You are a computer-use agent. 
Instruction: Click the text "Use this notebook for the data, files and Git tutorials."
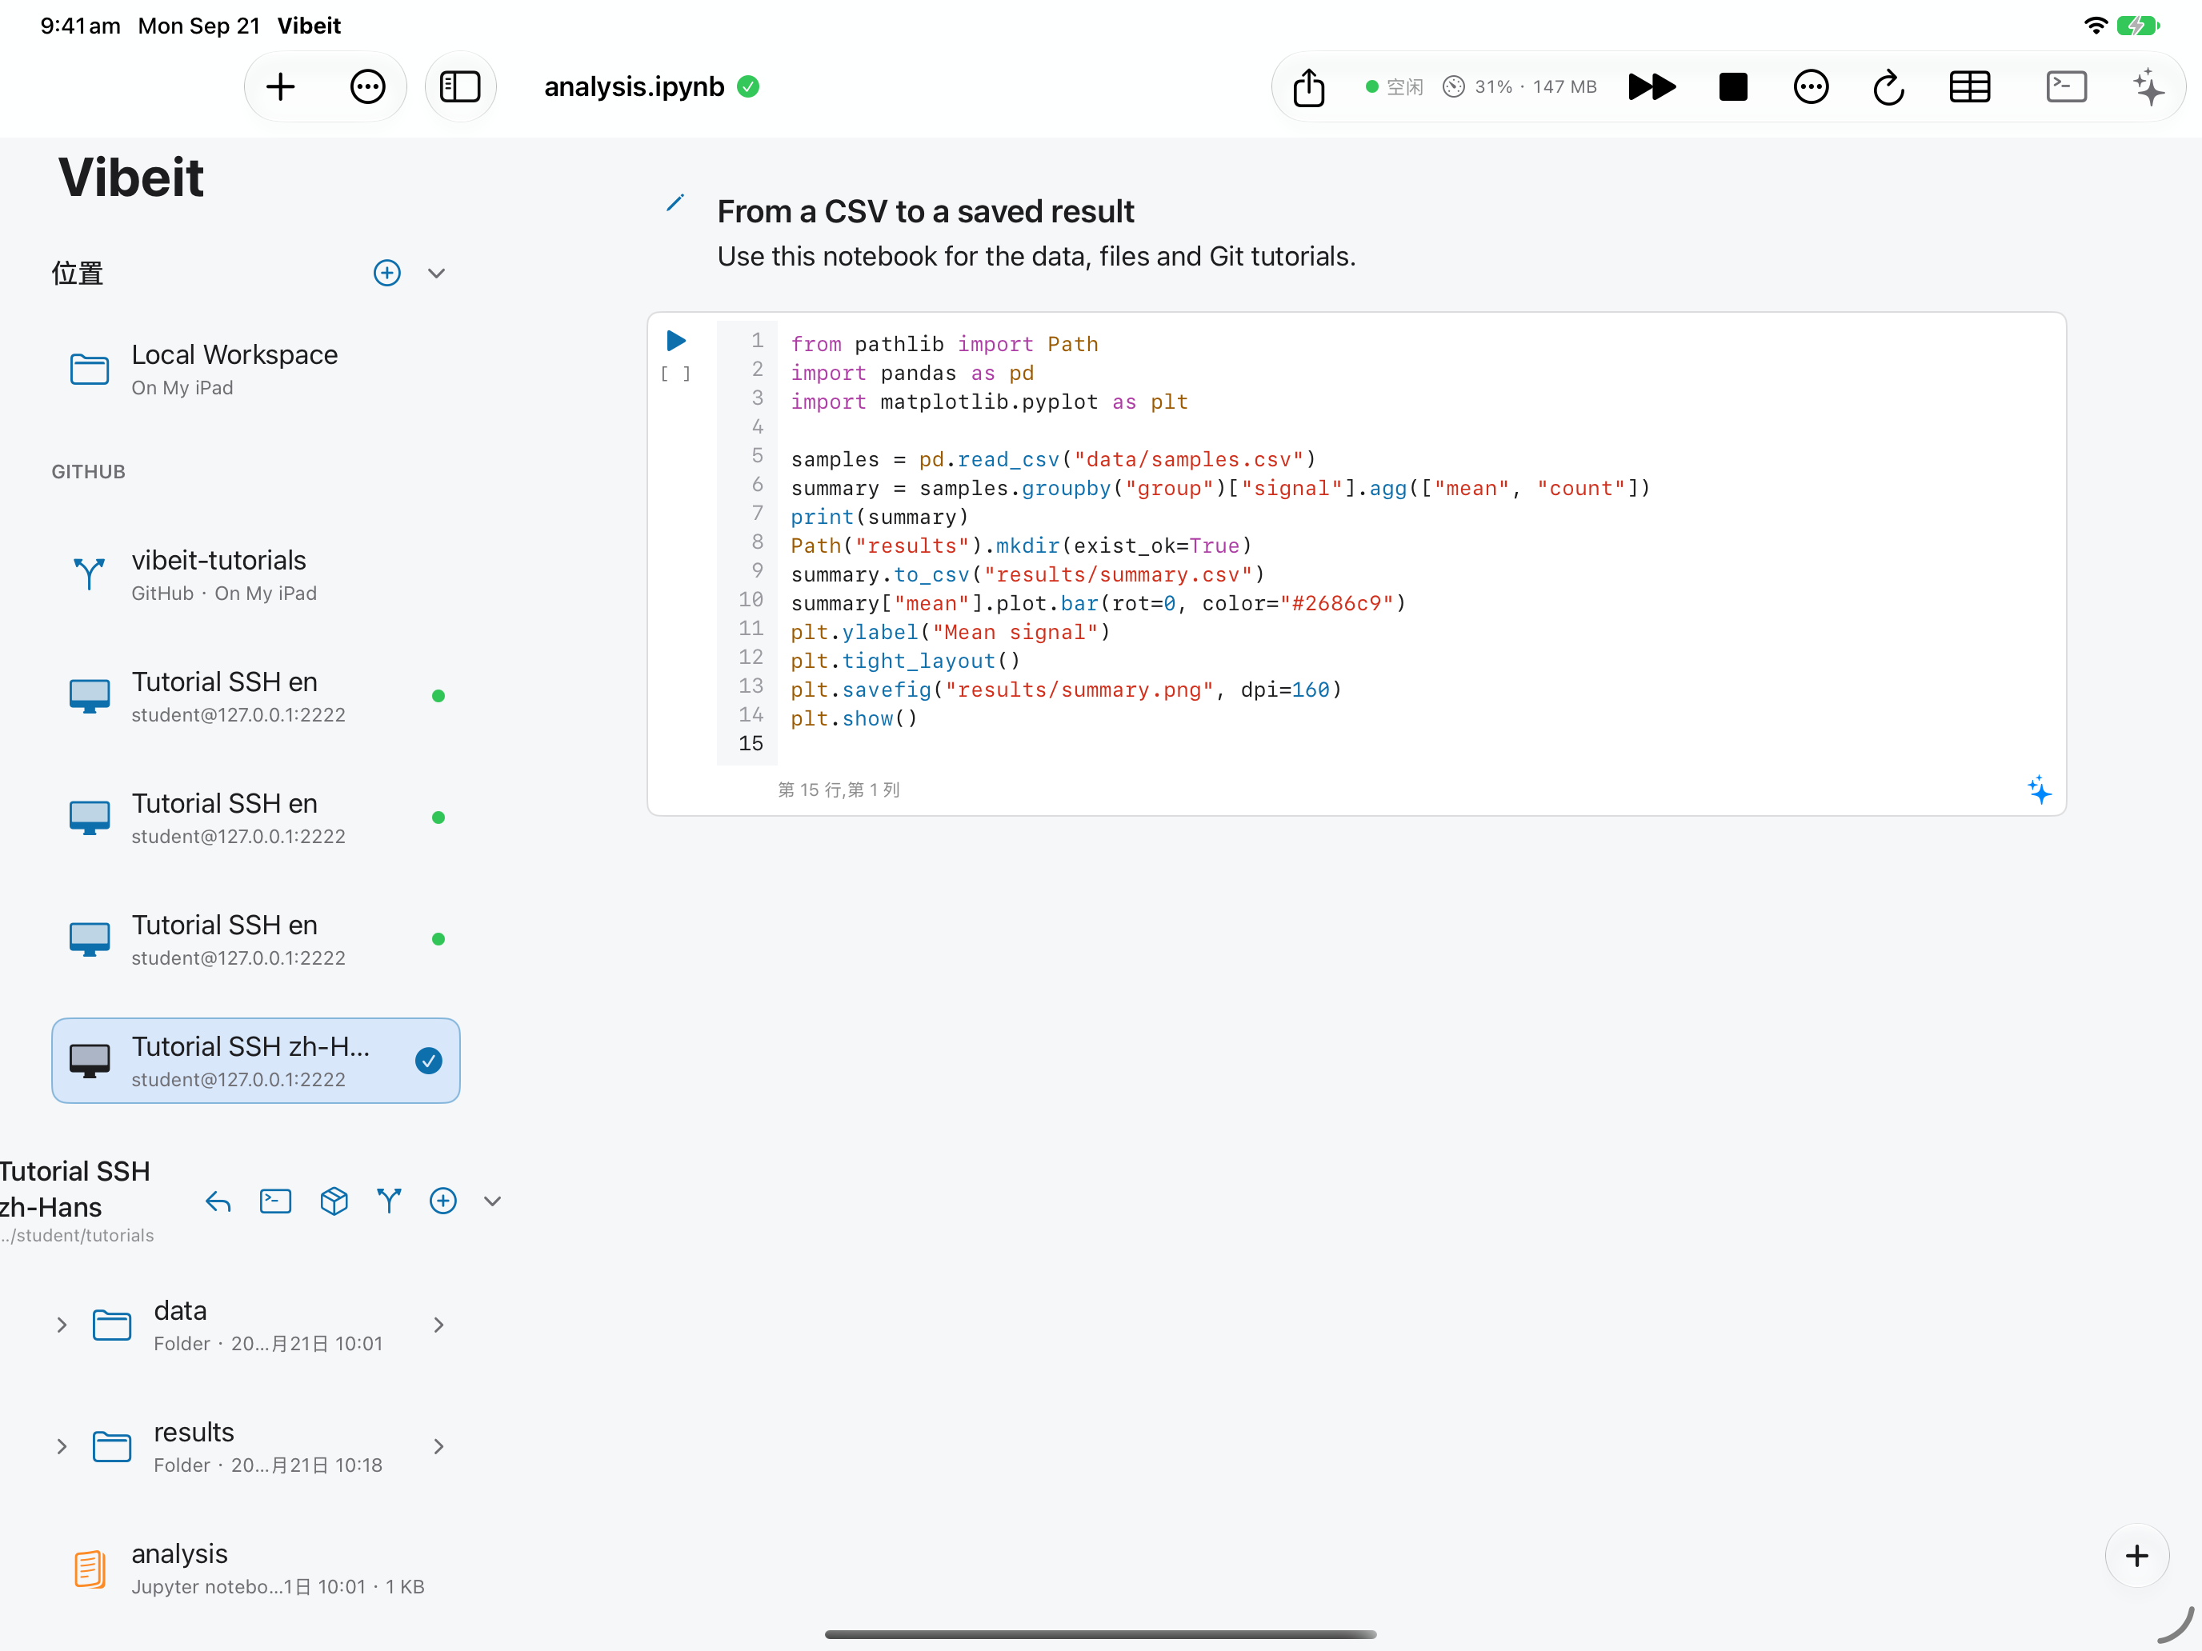click(x=1036, y=257)
